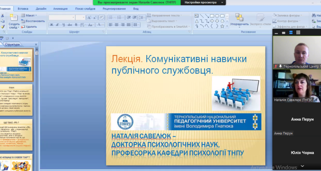Select the oval shape
The height and width of the screenshot is (171, 321).
coord(217,16)
